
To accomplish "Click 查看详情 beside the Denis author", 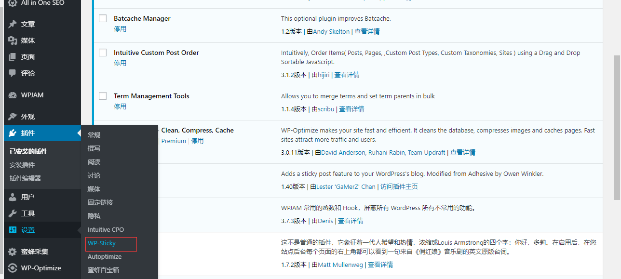I will coord(351,221).
